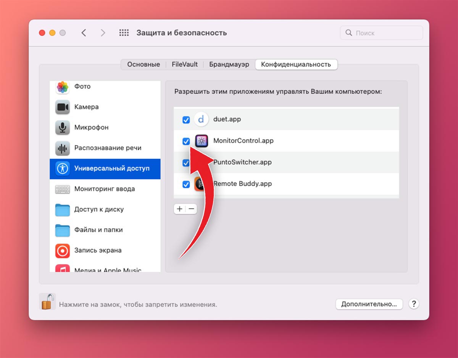
Task: Disable the Remote Buddy.app checkbox
Action: click(x=186, y=185)
